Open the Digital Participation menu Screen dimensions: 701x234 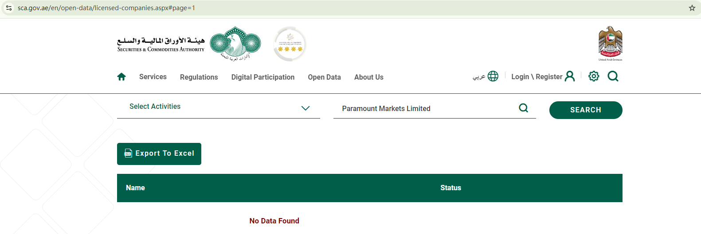[262, 77]
